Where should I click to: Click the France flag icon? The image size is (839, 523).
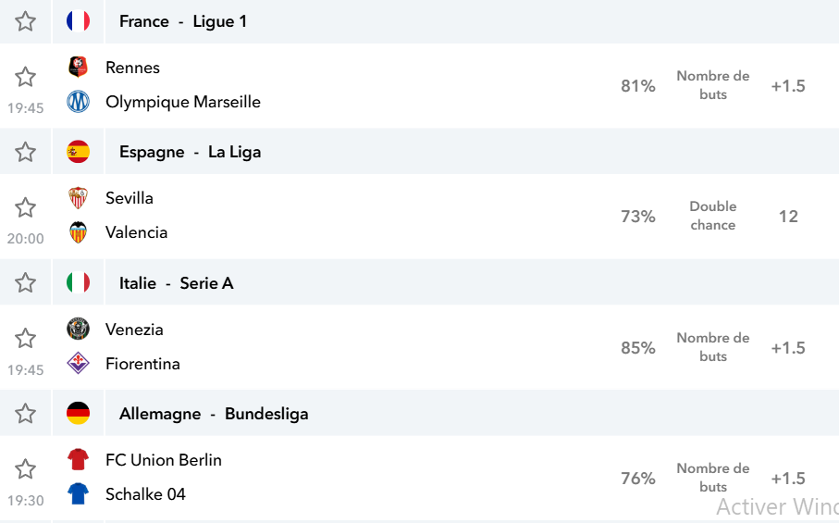[78, 21]
